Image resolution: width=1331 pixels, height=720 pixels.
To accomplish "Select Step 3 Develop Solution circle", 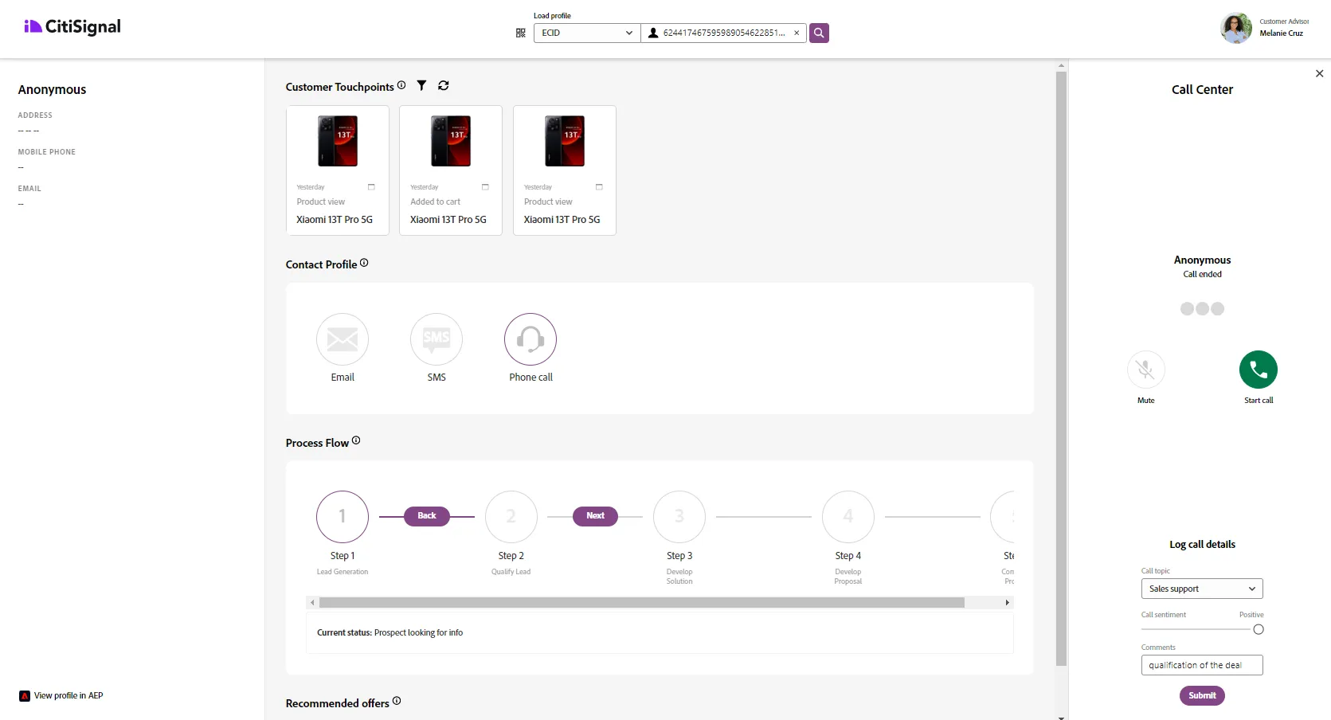I will 679,517.
